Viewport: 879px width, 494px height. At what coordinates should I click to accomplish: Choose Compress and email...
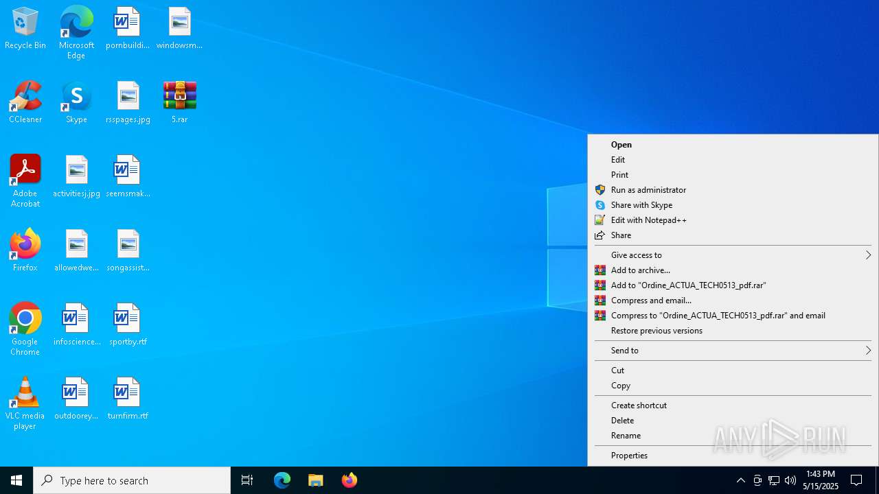pos(733,301)
